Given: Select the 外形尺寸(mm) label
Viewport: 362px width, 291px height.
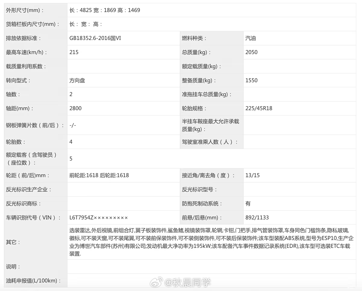Looking at the screenshot, I should click(x=25, y=10).
